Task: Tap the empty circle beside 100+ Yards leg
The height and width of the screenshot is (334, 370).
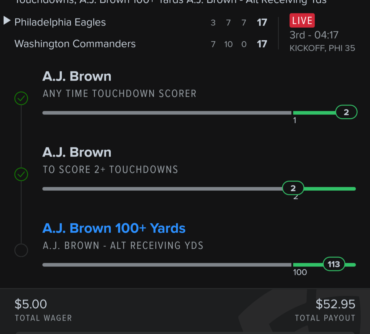Action: click(x=21, y=250)
